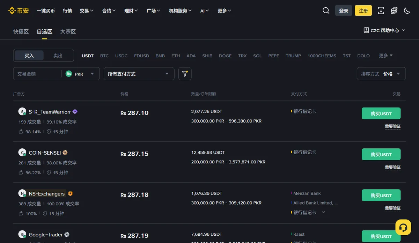Switch to the 自选区 tab

click(x=45, y=31)
